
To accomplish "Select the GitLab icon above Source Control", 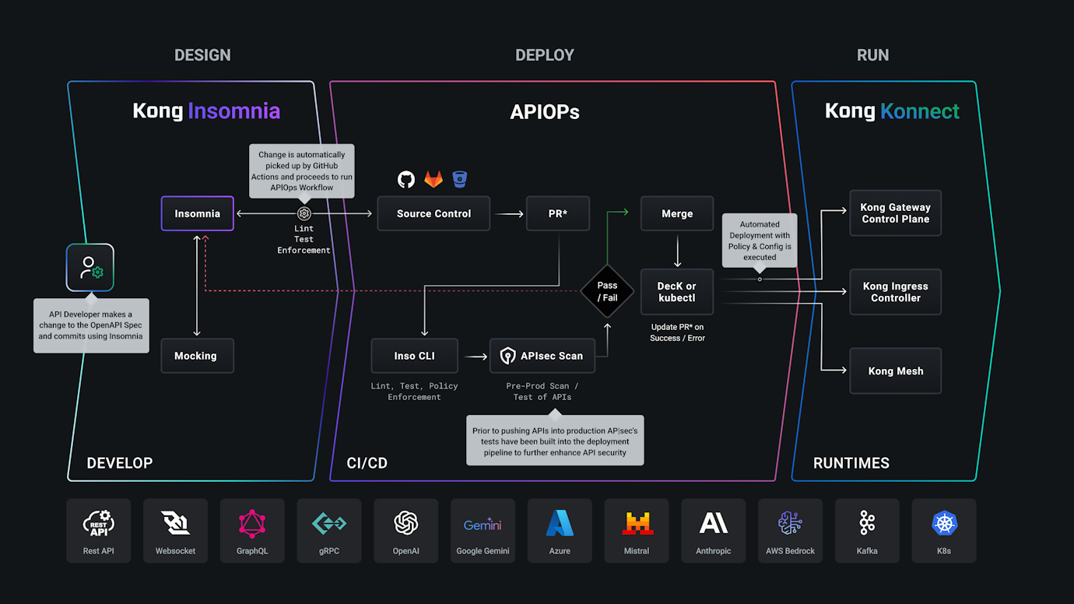I will 433,178.
